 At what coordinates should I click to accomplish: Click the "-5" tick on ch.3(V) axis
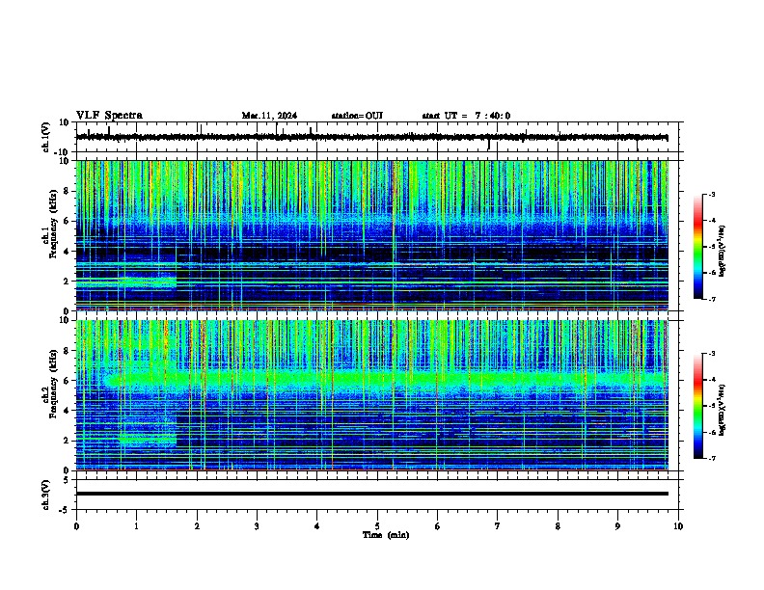tap(65, 509)
